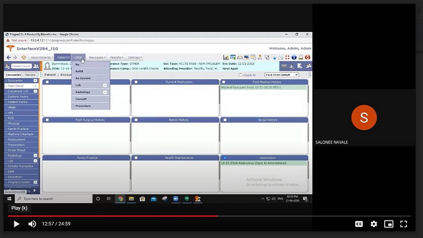The image size is (423, 238).
Task: Tick the Past Surgical History checkbox
Action: click(x=47, y=120)
